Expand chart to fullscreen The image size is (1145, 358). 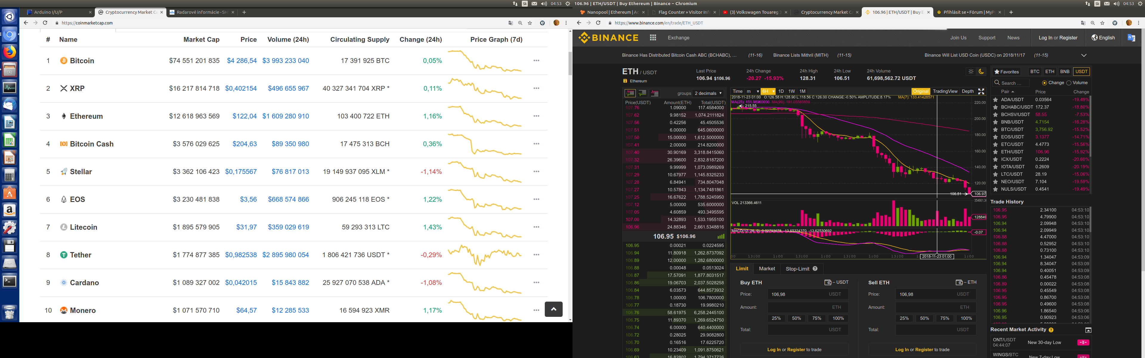[981, 92]
